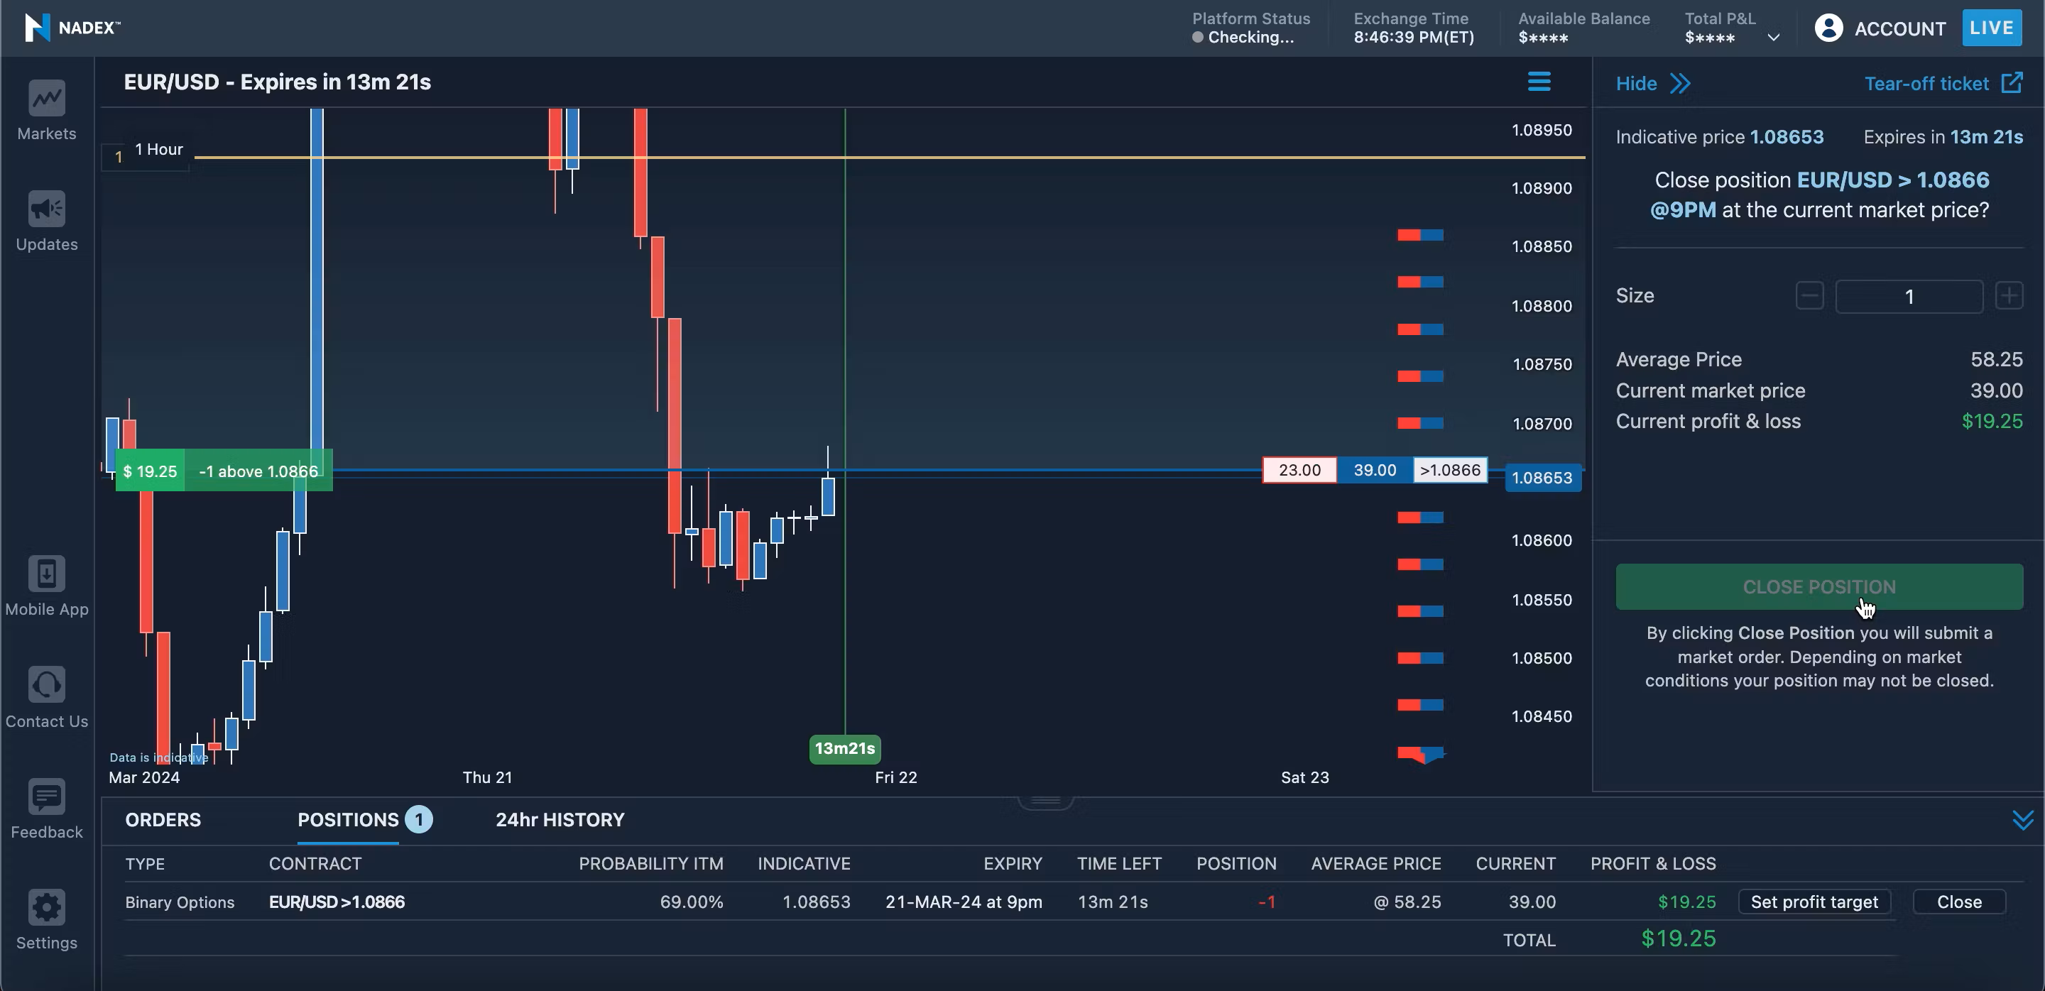The width and height of the screenshot is (2045, 991).
Task: Increase size with plus stepper
Action: coord(2009,296)
